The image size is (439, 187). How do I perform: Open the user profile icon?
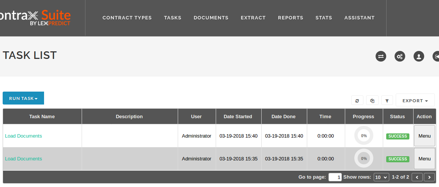tap(419, 56)
